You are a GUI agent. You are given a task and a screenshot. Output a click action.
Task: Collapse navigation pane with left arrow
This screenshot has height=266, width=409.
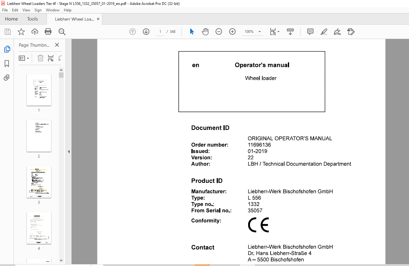pyautogui.click(x=69, y=151)
